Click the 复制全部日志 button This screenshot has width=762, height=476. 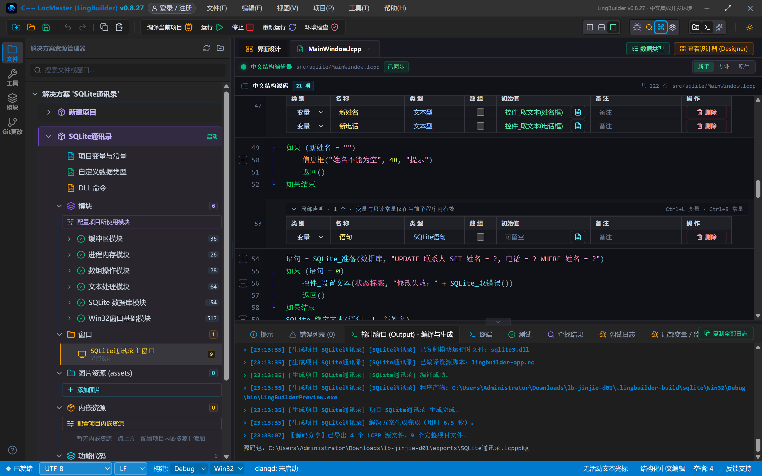pos(726,334)
